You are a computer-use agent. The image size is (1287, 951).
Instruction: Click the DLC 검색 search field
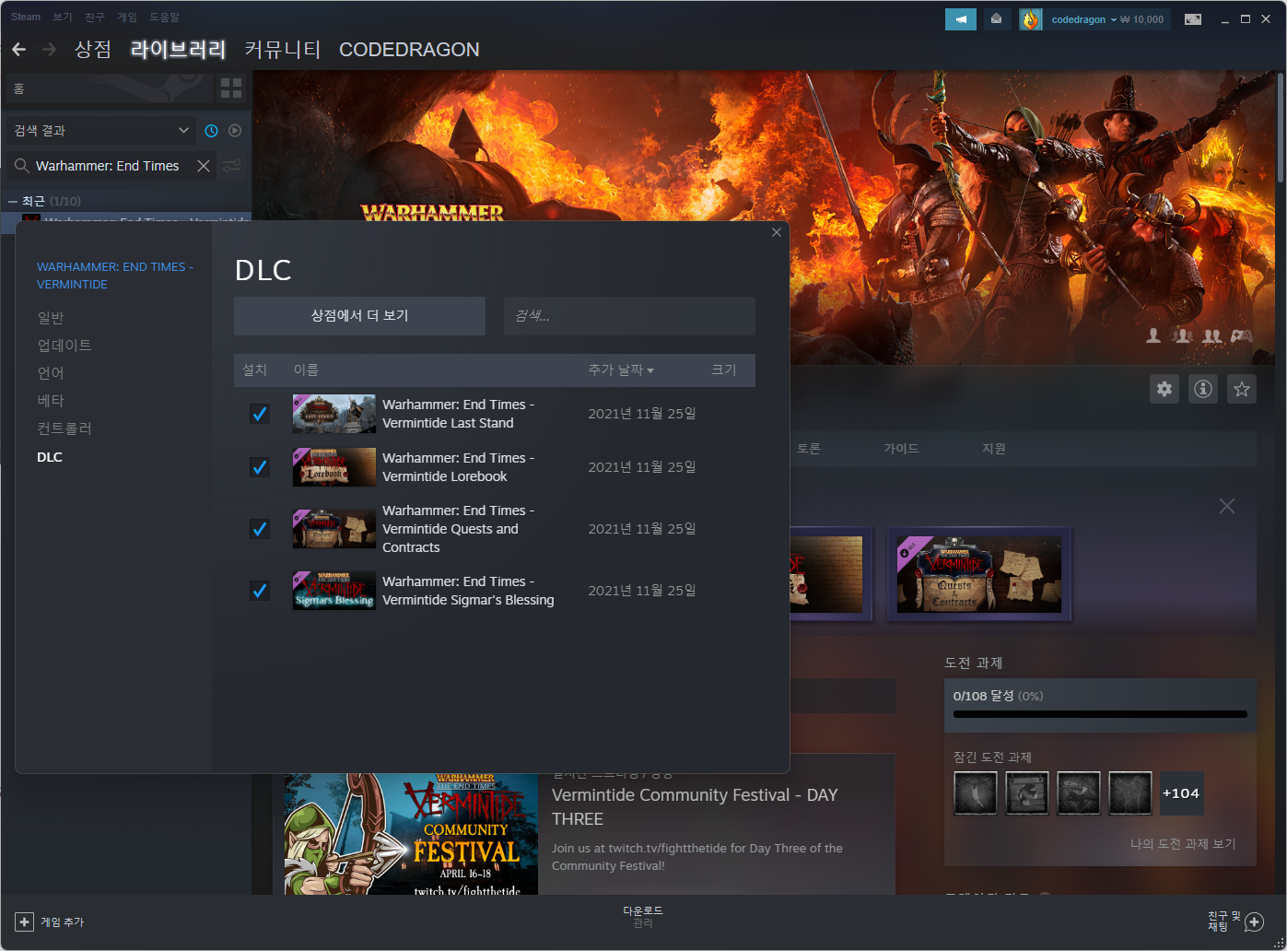click(629, 316)
